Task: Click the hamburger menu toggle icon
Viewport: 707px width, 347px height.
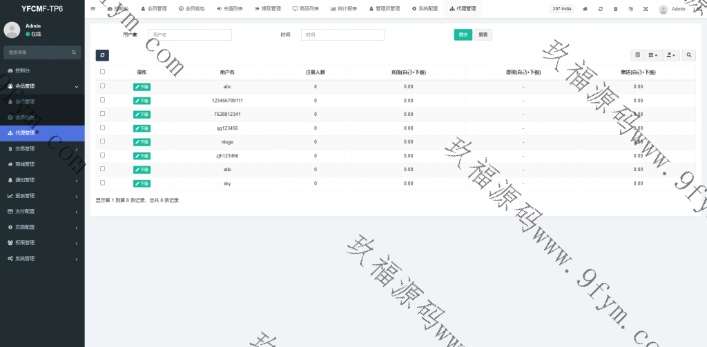Action: tap(93, 9)
